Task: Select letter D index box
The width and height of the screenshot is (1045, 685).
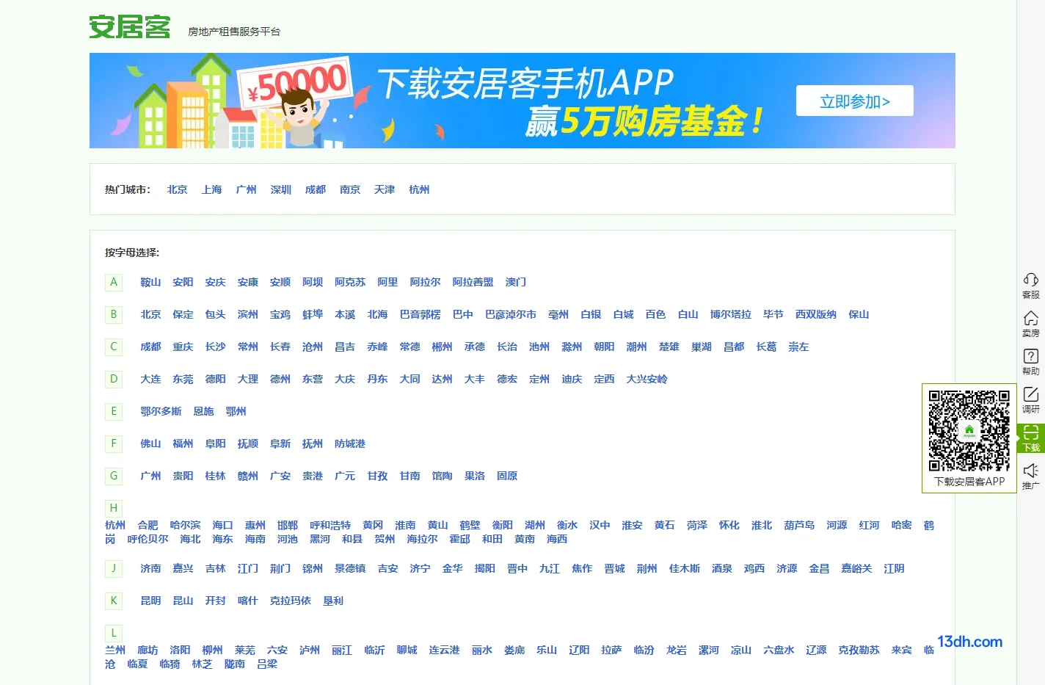Action: (114, 379)
